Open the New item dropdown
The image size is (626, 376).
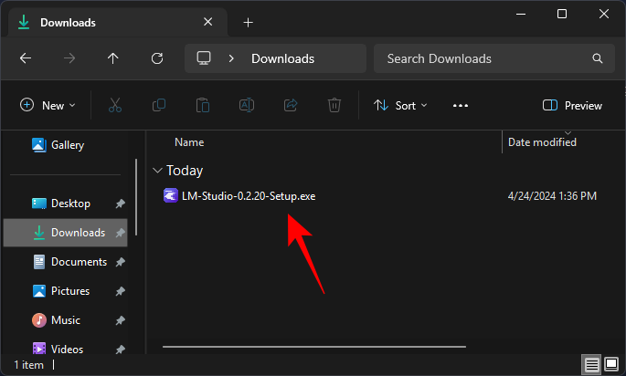tap(48, 105)
